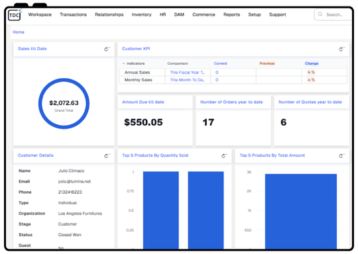Open the Inventory menu
358x254 pixels.
click(x=142, y=15)
